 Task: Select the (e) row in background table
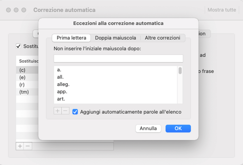click(x=27, y=77)
